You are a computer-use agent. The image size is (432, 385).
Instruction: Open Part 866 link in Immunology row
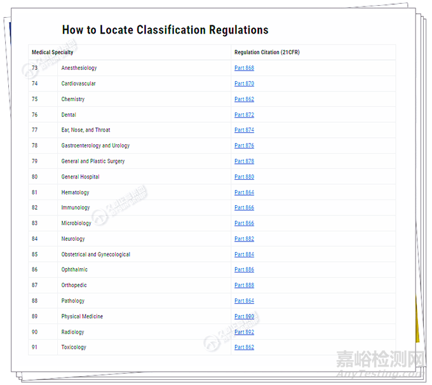tap(244, 208)
